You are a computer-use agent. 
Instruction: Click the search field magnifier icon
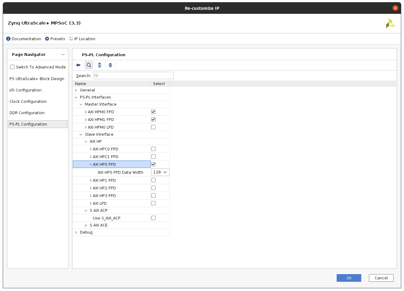(x=96, y=76)
